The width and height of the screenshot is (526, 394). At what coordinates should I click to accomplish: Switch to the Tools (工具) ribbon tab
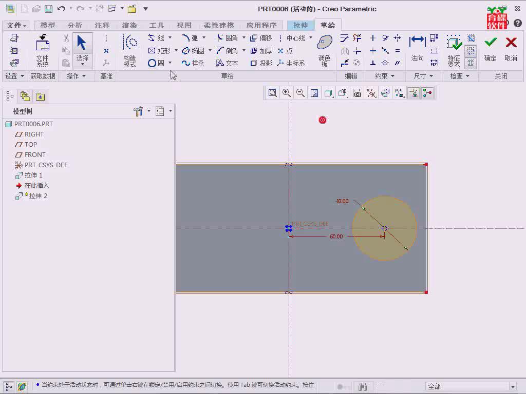click(156, 26)
